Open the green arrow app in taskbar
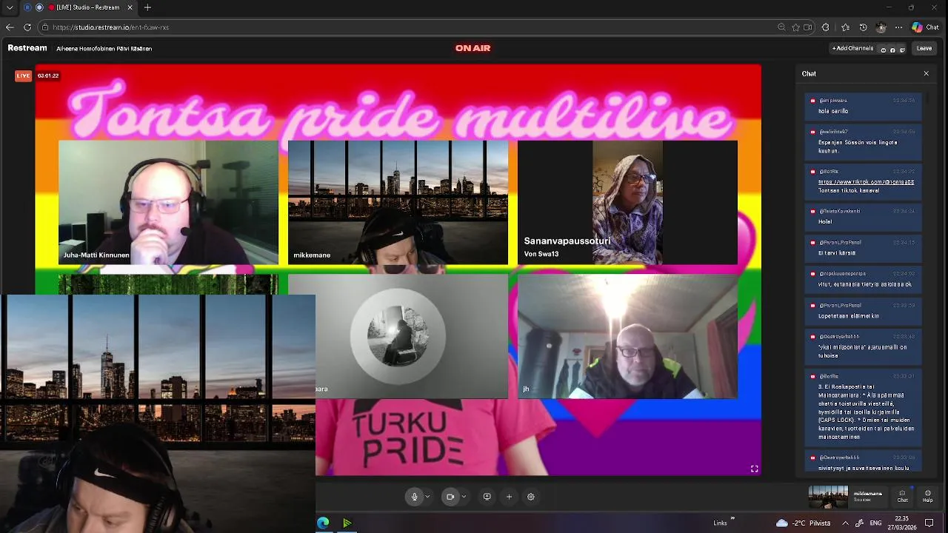Screen dimensions: 948x533 pos(347,523)
